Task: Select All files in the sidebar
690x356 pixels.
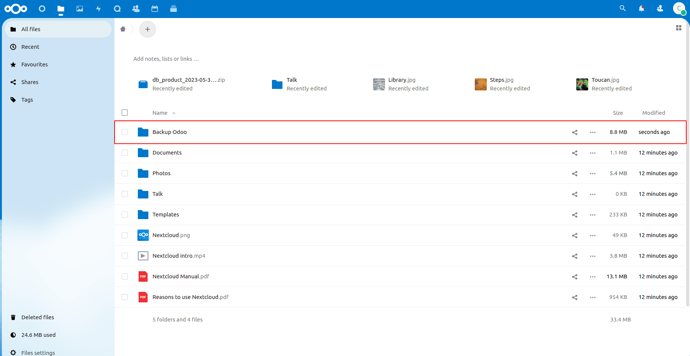Action: tap(58, 29)
